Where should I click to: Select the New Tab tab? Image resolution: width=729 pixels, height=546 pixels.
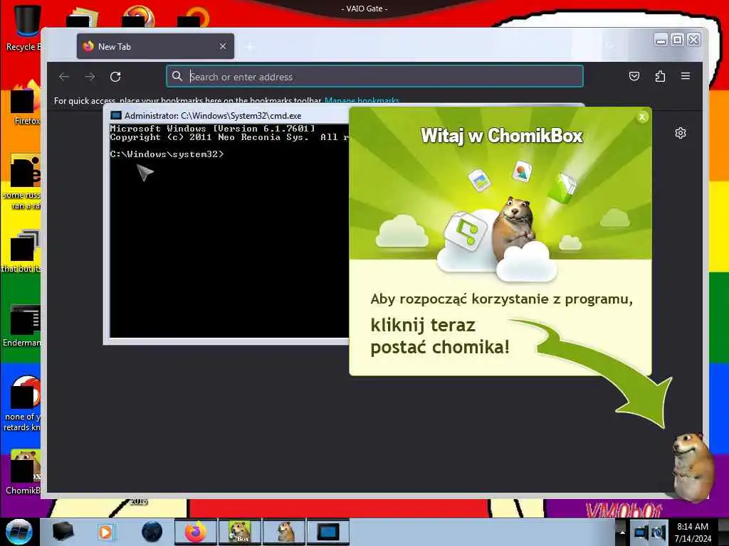155,46
